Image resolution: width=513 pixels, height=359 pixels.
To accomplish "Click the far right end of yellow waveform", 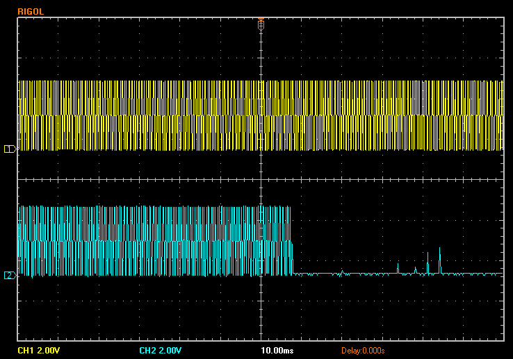I will [x=500, y=115].
